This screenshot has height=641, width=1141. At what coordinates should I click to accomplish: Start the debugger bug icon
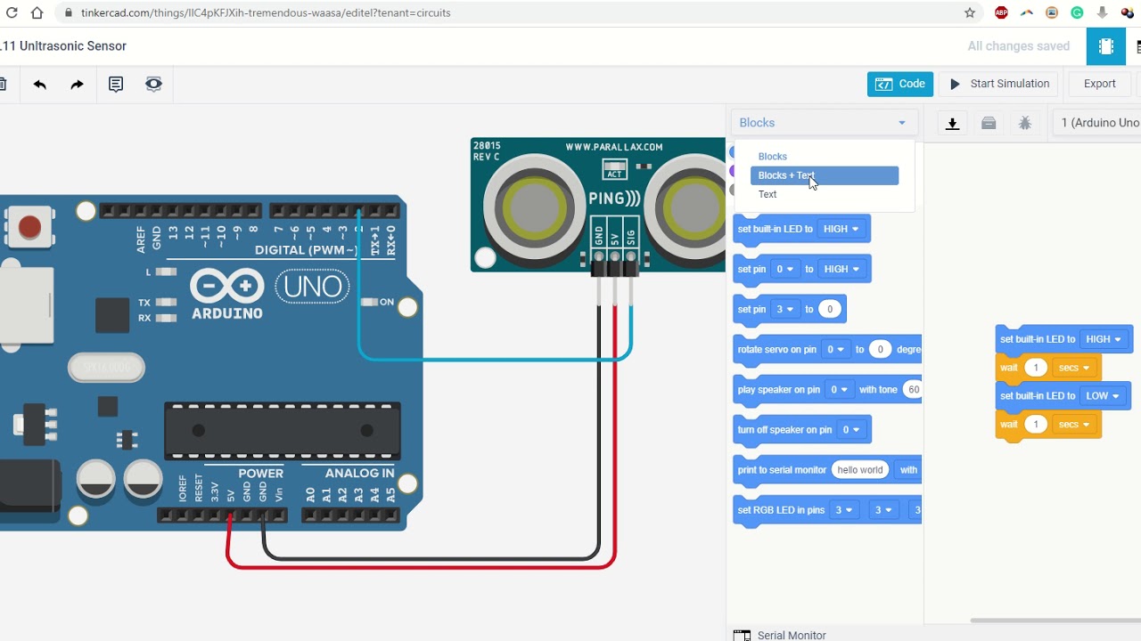(x=1025, y=123)
